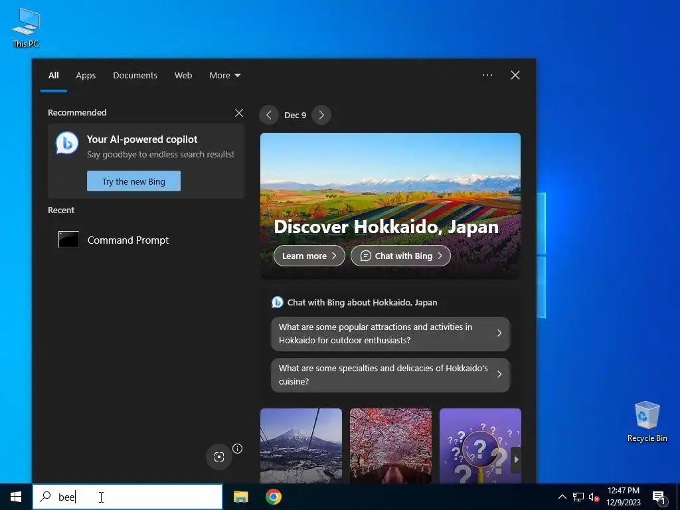Click the Command Prompt icon
Viewport: 680px width, 510px height.
(68, 239)
